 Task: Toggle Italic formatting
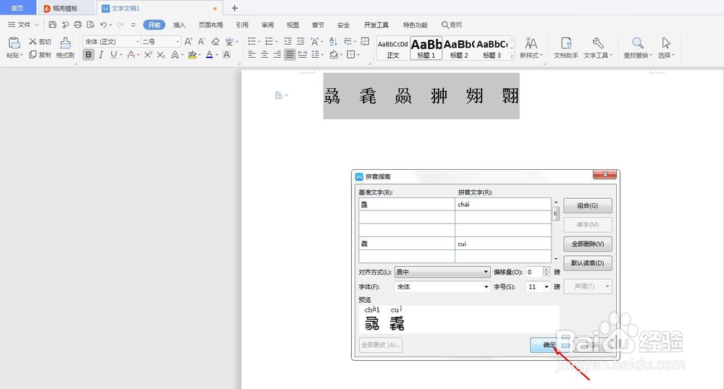coord(101,55)
